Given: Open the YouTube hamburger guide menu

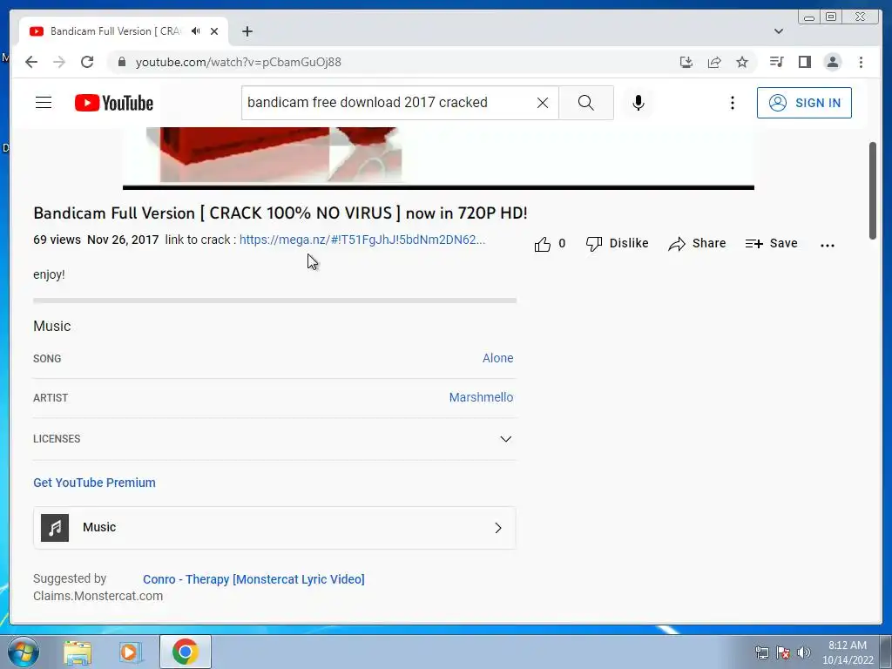Looking at the screenshot, I should [x=44, y=103].
